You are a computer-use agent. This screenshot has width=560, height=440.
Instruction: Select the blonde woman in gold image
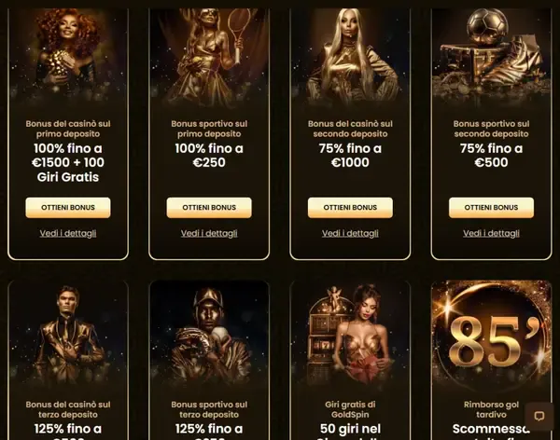[350, 57]
